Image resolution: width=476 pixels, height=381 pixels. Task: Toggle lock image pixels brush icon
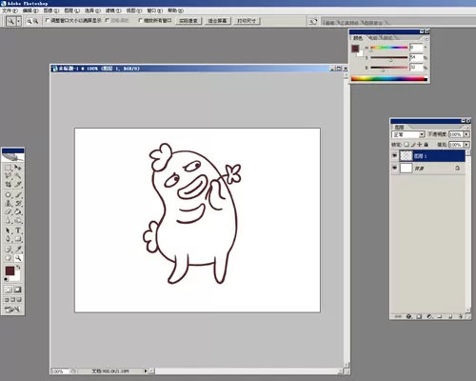point(413,145)
